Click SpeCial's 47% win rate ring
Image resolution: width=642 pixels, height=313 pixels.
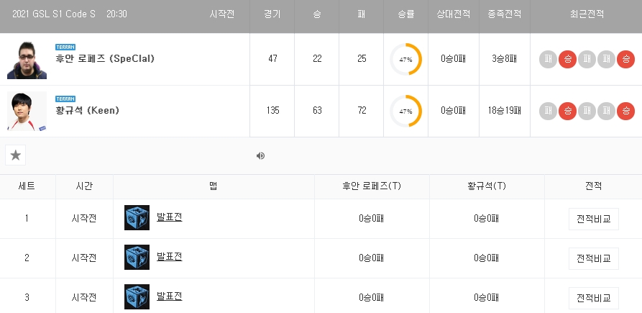click(x=405, y=60)
